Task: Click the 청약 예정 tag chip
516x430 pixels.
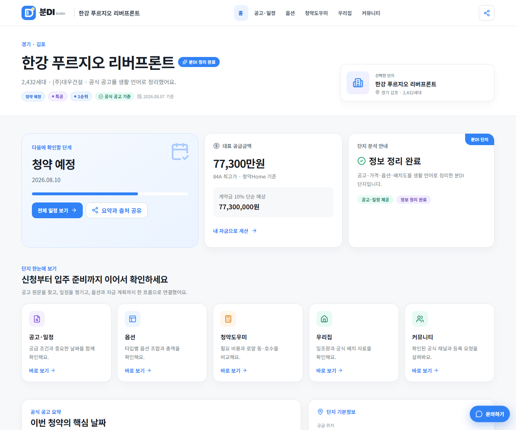Action: [33, 96]
